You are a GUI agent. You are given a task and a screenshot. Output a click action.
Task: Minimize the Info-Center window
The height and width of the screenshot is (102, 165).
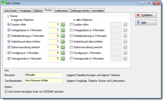tap(141, 3)
